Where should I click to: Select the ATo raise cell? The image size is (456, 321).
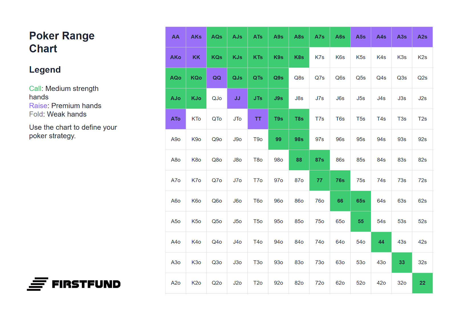(176, 119)
